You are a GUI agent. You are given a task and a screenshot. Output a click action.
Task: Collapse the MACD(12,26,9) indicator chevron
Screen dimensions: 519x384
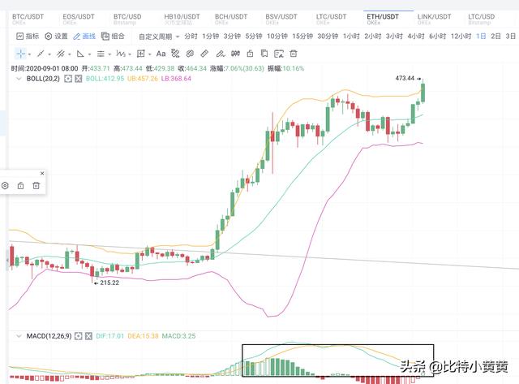(x=19, y=336)
